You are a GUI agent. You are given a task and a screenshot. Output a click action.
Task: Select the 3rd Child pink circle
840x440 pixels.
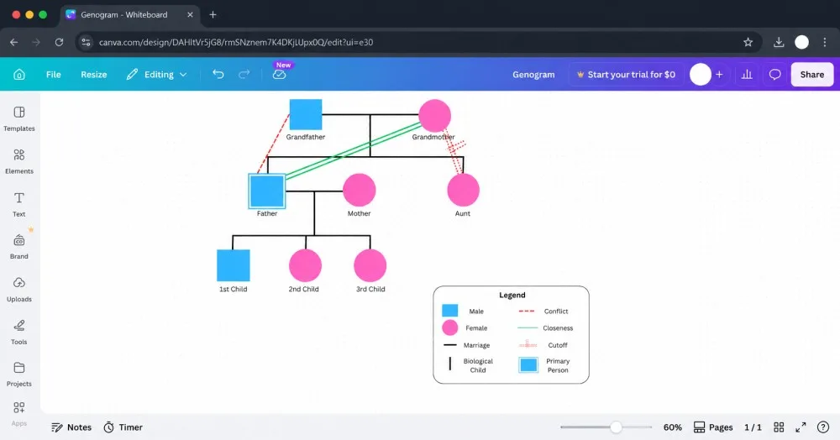click(370, 265)
